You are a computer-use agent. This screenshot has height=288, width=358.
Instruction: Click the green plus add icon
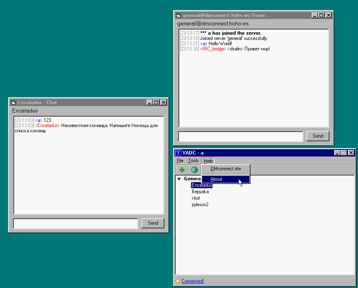click(x=182, y=170)
